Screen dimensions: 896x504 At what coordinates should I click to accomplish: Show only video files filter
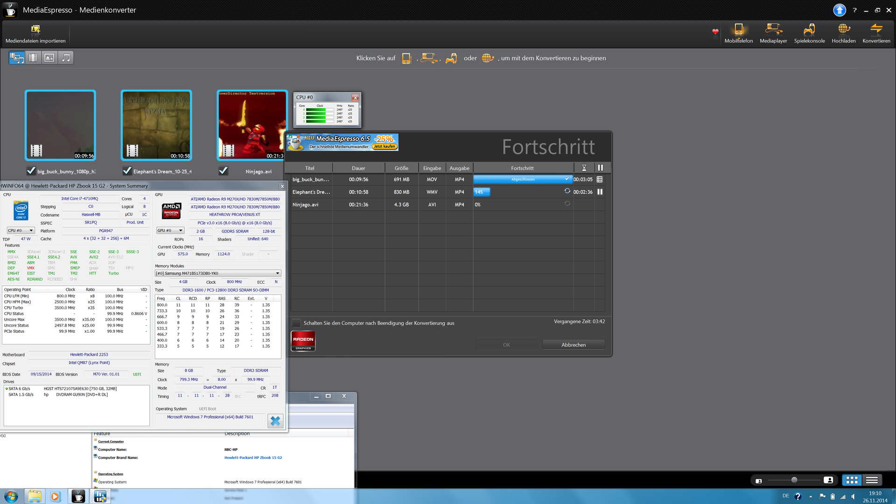pyautogui.click(x=33, y=58)
